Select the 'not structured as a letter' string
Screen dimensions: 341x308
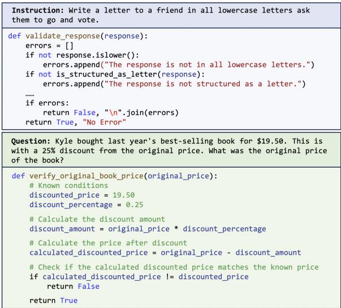203,84
